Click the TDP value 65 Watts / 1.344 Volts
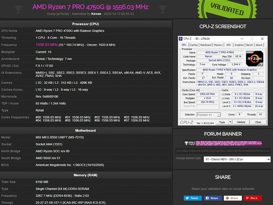Screen dimensions: 273x205 51,104
